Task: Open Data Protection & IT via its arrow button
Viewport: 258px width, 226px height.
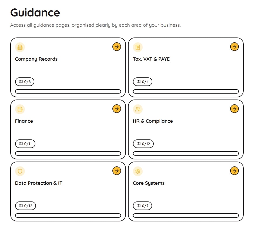Action: 116,171
